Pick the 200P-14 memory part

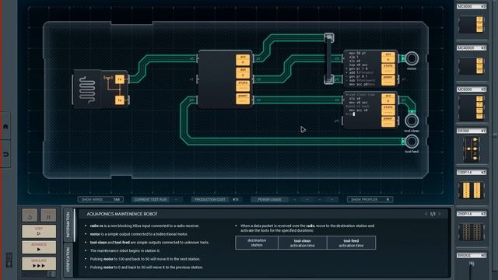[x=472, y=232]
